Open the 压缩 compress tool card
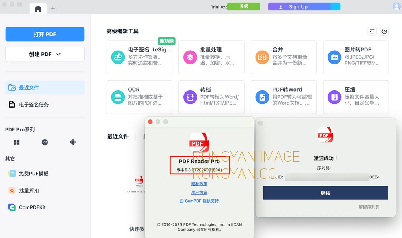The image size is (402, 238). point(356,97)
